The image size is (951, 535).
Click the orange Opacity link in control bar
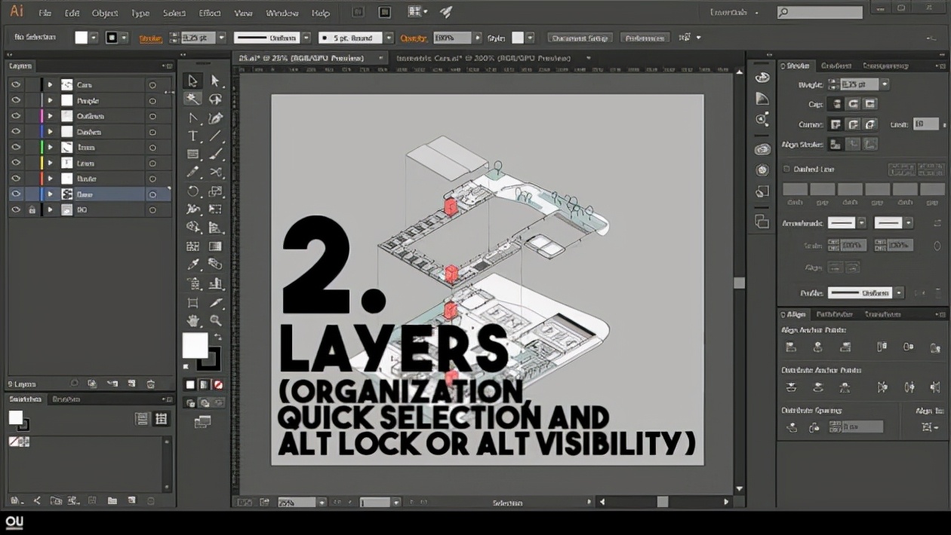(x=414, y=38)
